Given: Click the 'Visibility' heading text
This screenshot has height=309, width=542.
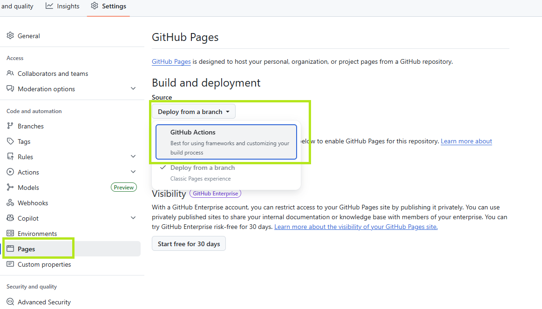Looking at the screenshot, I should [169, 194].
